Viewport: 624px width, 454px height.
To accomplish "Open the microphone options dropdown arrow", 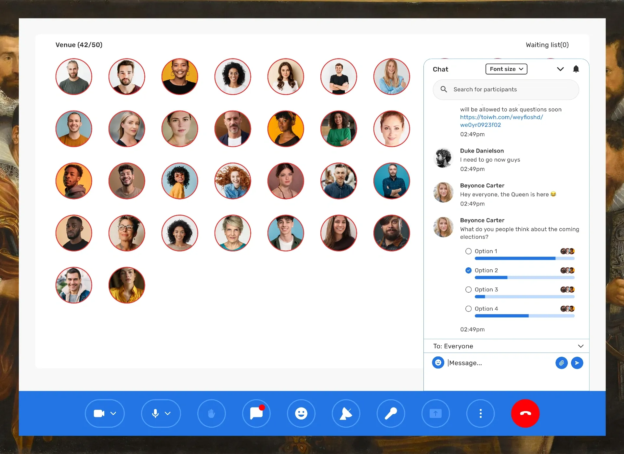I will click(168, 413).
